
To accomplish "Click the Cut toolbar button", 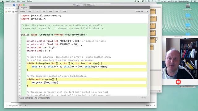I will [37, 12].
